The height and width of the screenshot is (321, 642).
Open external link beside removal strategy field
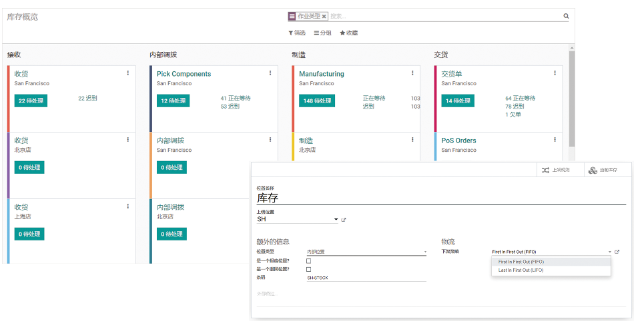pos(617,252)
